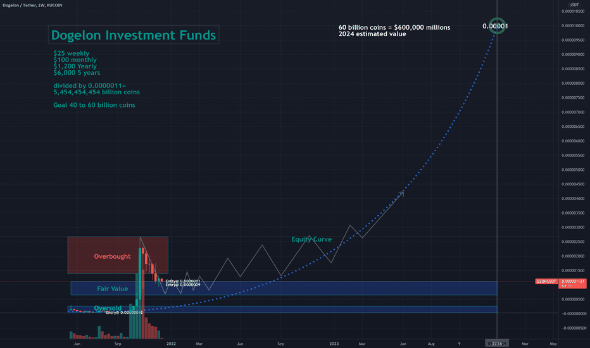Open the USDT currency selector
This screenshot has width=590, height=348.
pyautogui.click(x=574, y=5)
